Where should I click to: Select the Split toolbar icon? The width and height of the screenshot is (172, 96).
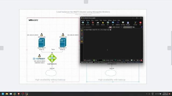(x=113, y=23)
